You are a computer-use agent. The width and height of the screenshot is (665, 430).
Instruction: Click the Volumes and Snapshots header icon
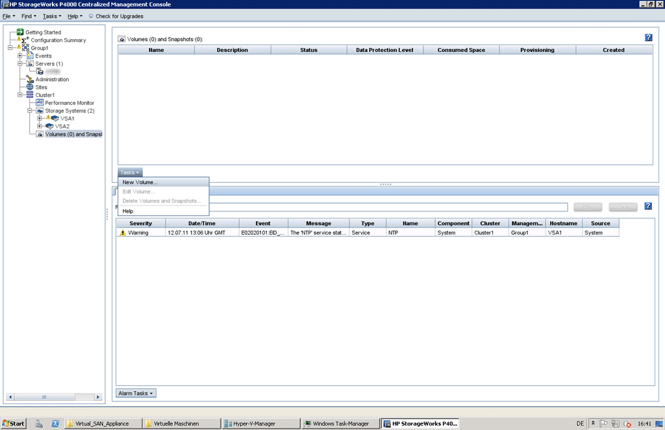click(x=121, y=39)
